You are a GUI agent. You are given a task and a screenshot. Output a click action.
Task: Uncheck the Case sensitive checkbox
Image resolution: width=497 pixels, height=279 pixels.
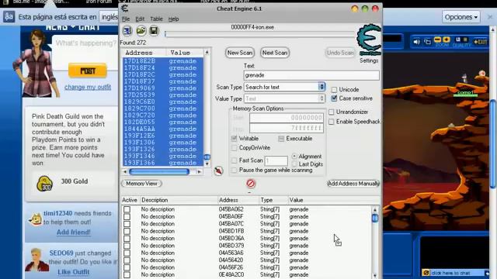(x=334, y=98)
